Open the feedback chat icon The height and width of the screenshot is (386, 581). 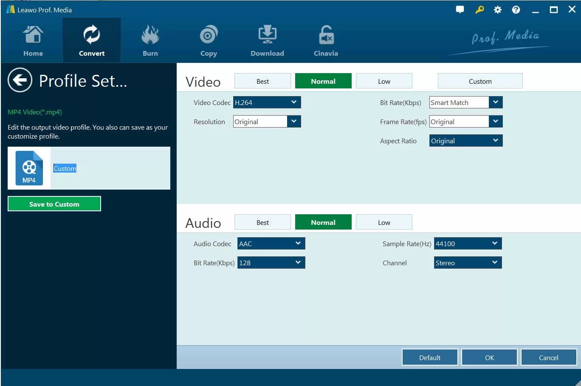(460, 9)
